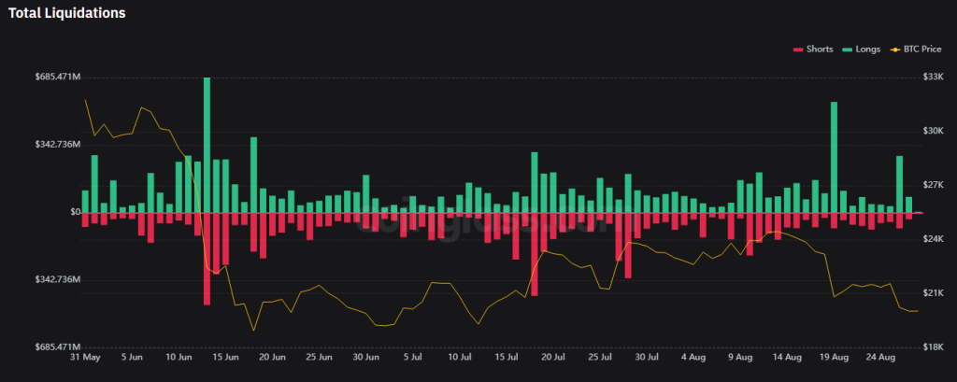This screenshot has width=957, height=382.
Task: Click the $685.471M top axis label
Action: pyautogui.click(x=58, y=77)
